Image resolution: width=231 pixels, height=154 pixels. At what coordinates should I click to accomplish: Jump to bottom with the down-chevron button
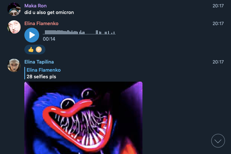218,141
